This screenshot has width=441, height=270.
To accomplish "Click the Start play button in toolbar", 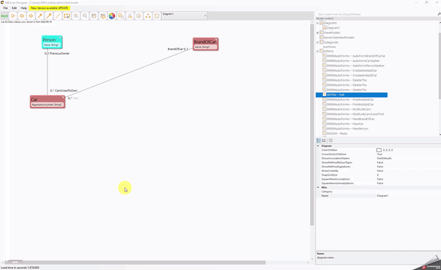I will click(x=13, y=16).
